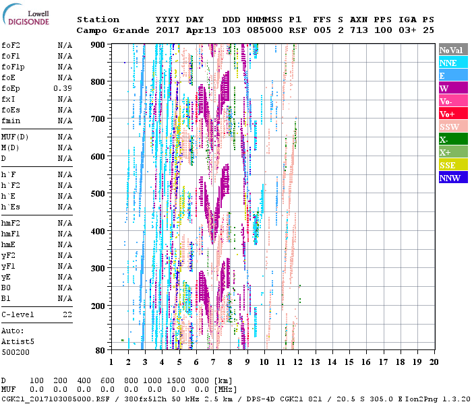Select the NNE cyan legend swatch
This screenshot has width=472, height=404.
(x=453, y=62)
